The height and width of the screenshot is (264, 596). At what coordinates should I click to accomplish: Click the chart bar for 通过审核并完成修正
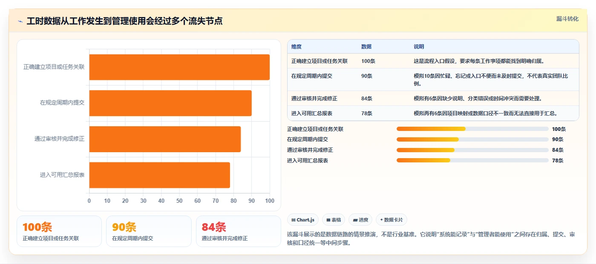[x=165, y=139]
